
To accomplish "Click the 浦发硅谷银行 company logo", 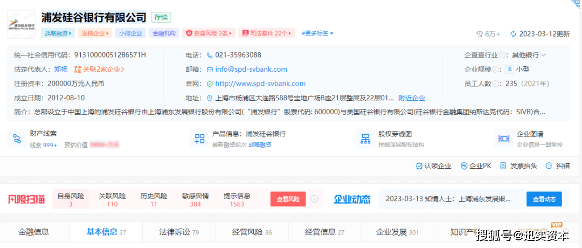I will pyautogui.click(x=22, y=25).
